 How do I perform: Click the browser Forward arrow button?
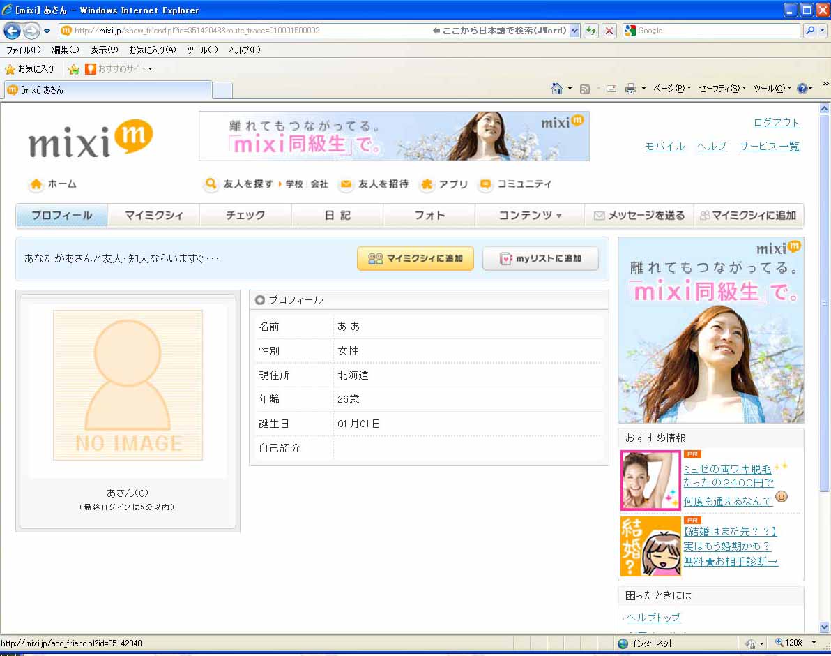pos(32,31)
